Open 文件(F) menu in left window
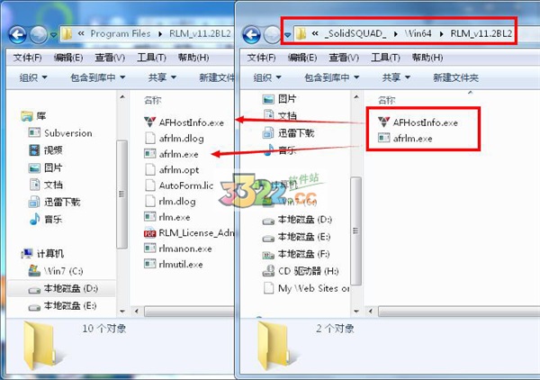The image size is (540, 380). pyautogui.click(x=27, y=58)
